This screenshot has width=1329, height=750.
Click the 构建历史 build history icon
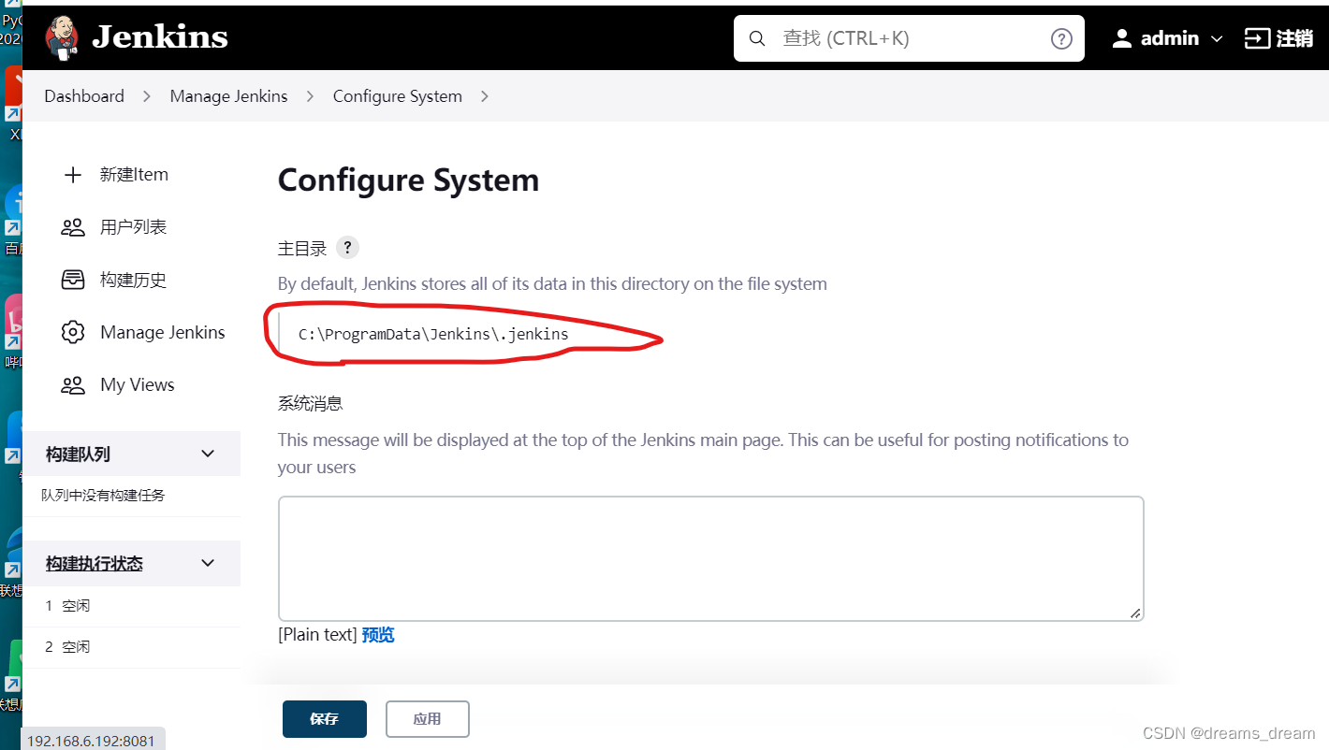(x=73, y=279)
